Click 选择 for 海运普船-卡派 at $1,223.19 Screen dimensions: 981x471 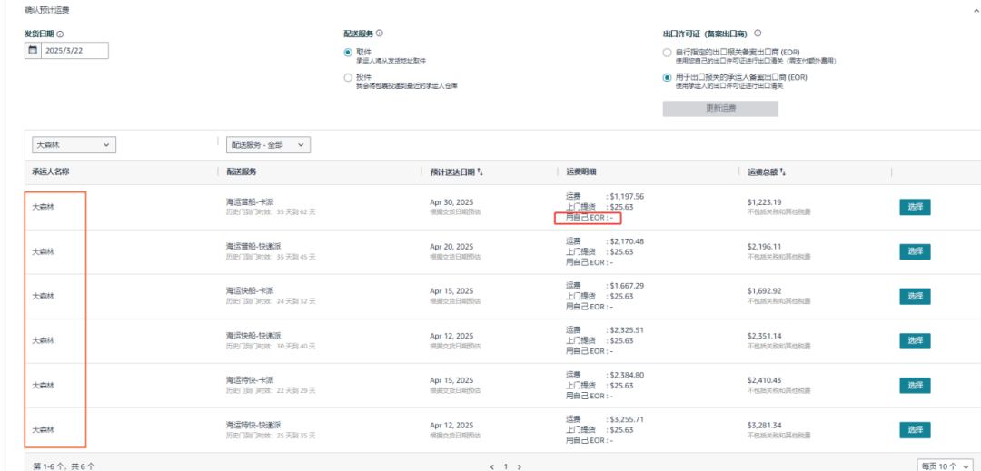pos(915,207)
